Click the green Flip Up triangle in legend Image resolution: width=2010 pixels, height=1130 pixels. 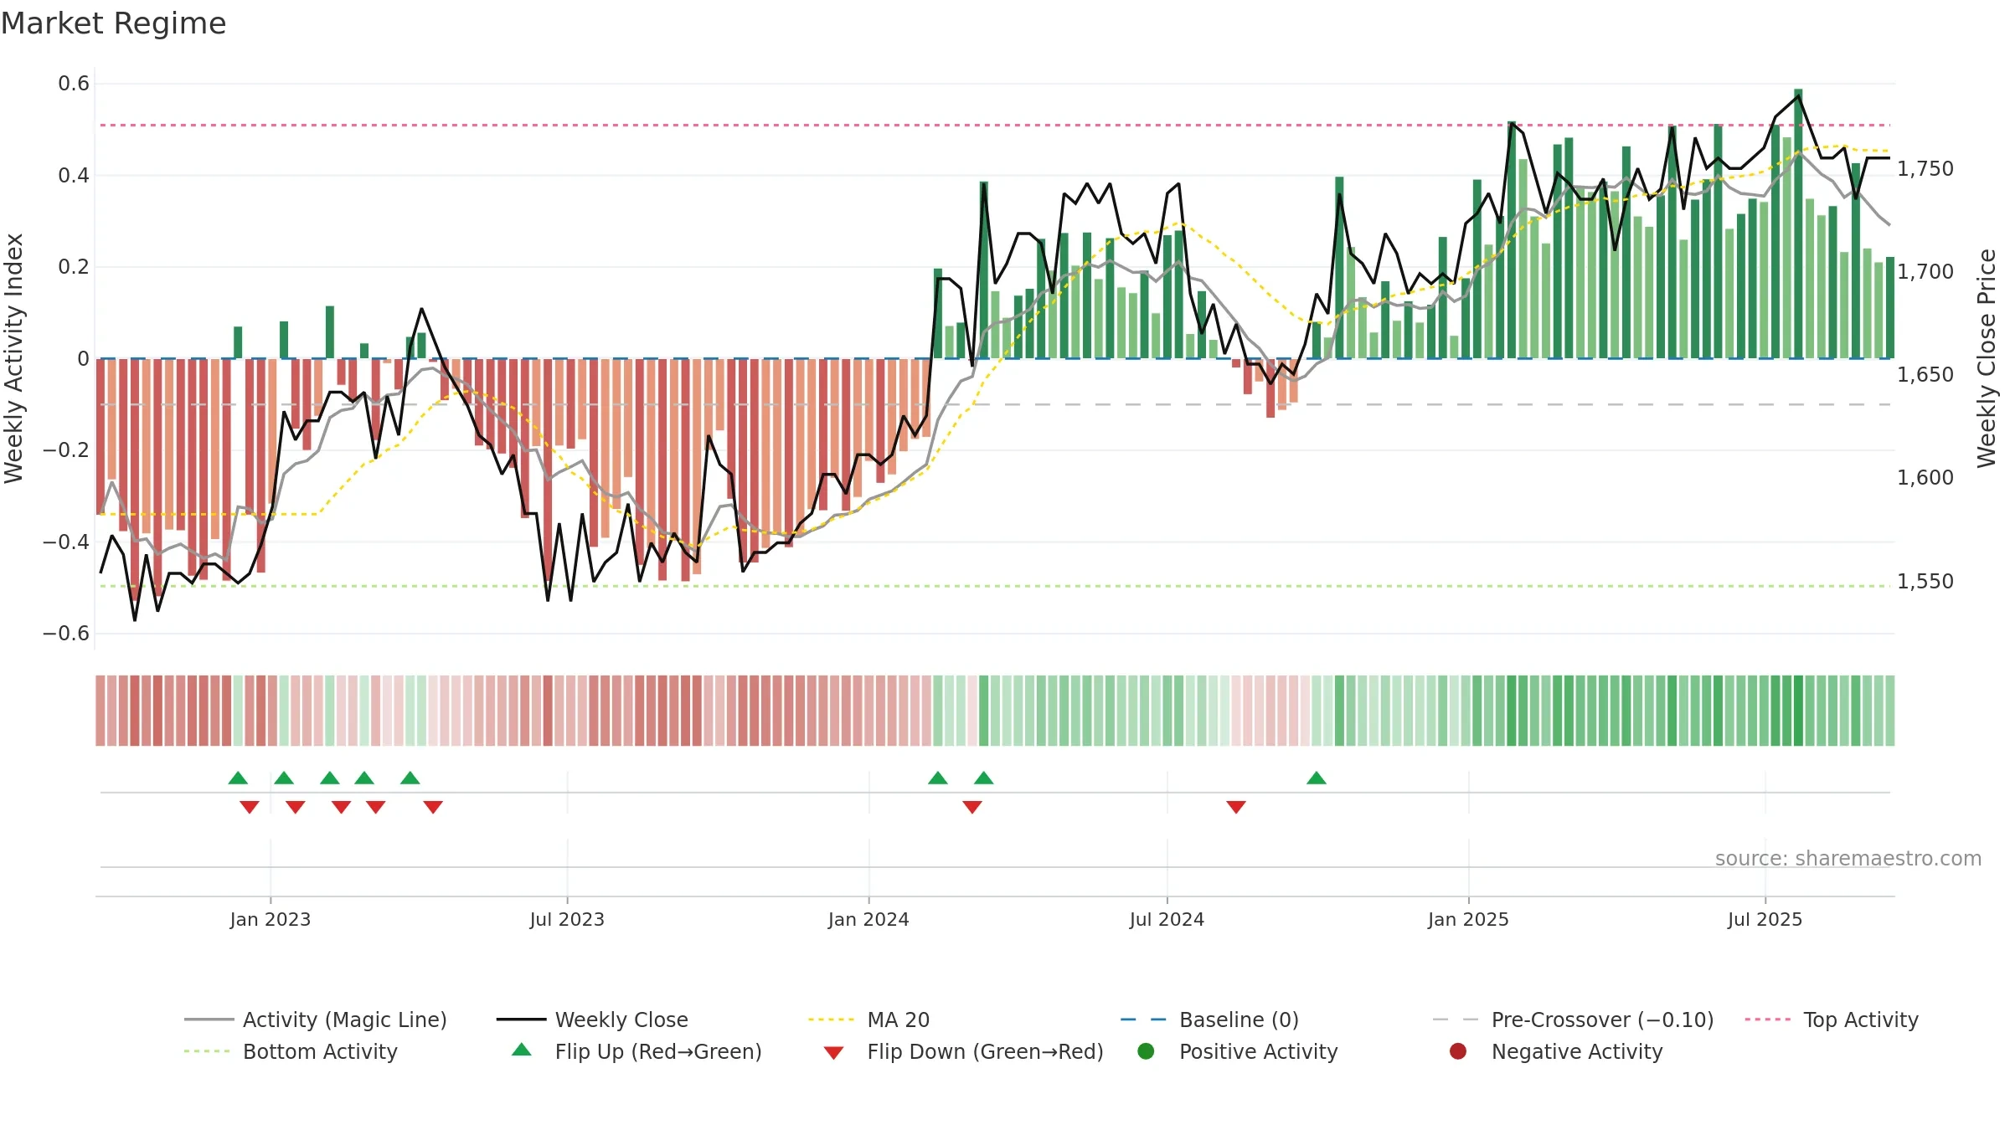click(522, 1050)
